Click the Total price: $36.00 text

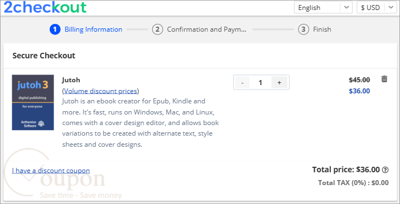[x=346, y=170]
